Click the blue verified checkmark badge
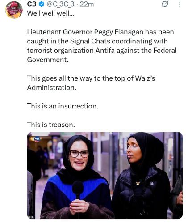Image resolution: width=188 pixels, height=224 pixels. pyautogui.click(x=42, y=4)
